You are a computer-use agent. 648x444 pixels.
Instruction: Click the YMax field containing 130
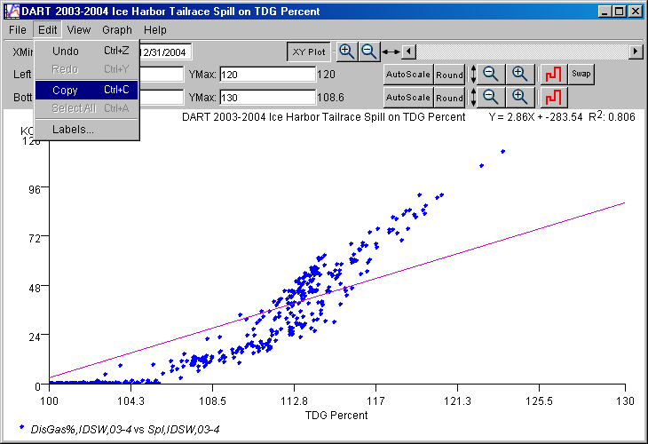pyautogui.click(x=267, y=97)
